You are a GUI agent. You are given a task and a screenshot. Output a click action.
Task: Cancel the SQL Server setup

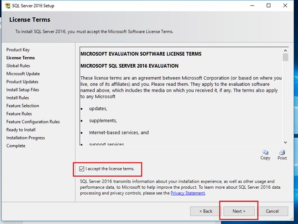coord(272,211)
